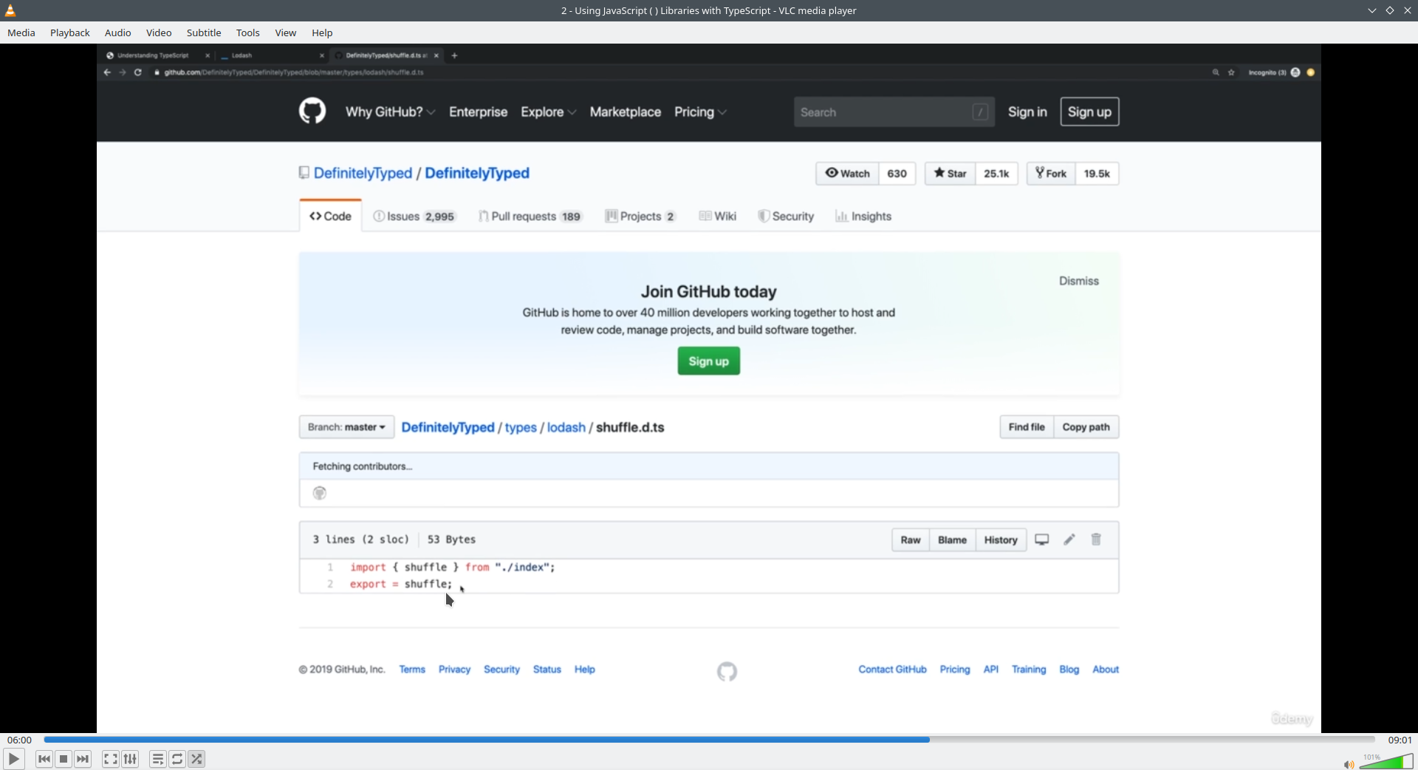
Task: Expand the Explore dropdown in GitHub header
Action: (x=548, y=112)
